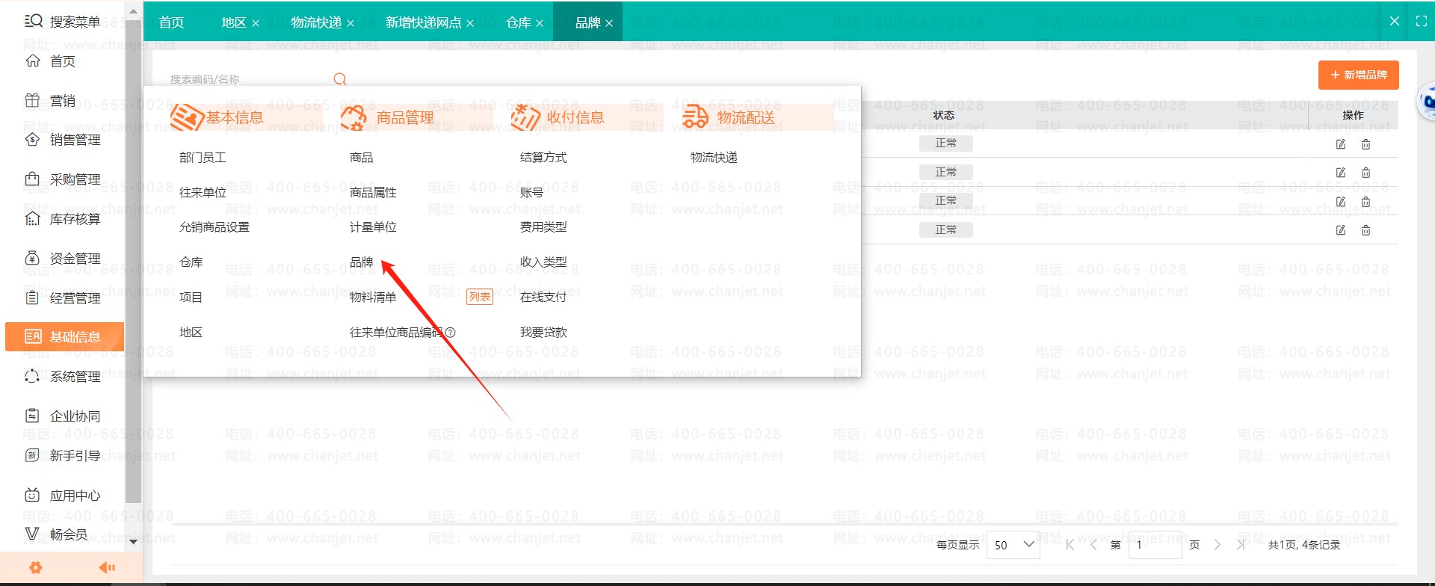Go to the previous page in pagination
This screenshot has height=586, width=1435.
[1093, 545]
